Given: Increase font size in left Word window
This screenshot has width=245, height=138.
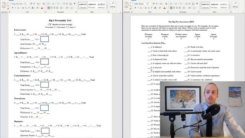Looking at the screenshot, I should 31,3.
